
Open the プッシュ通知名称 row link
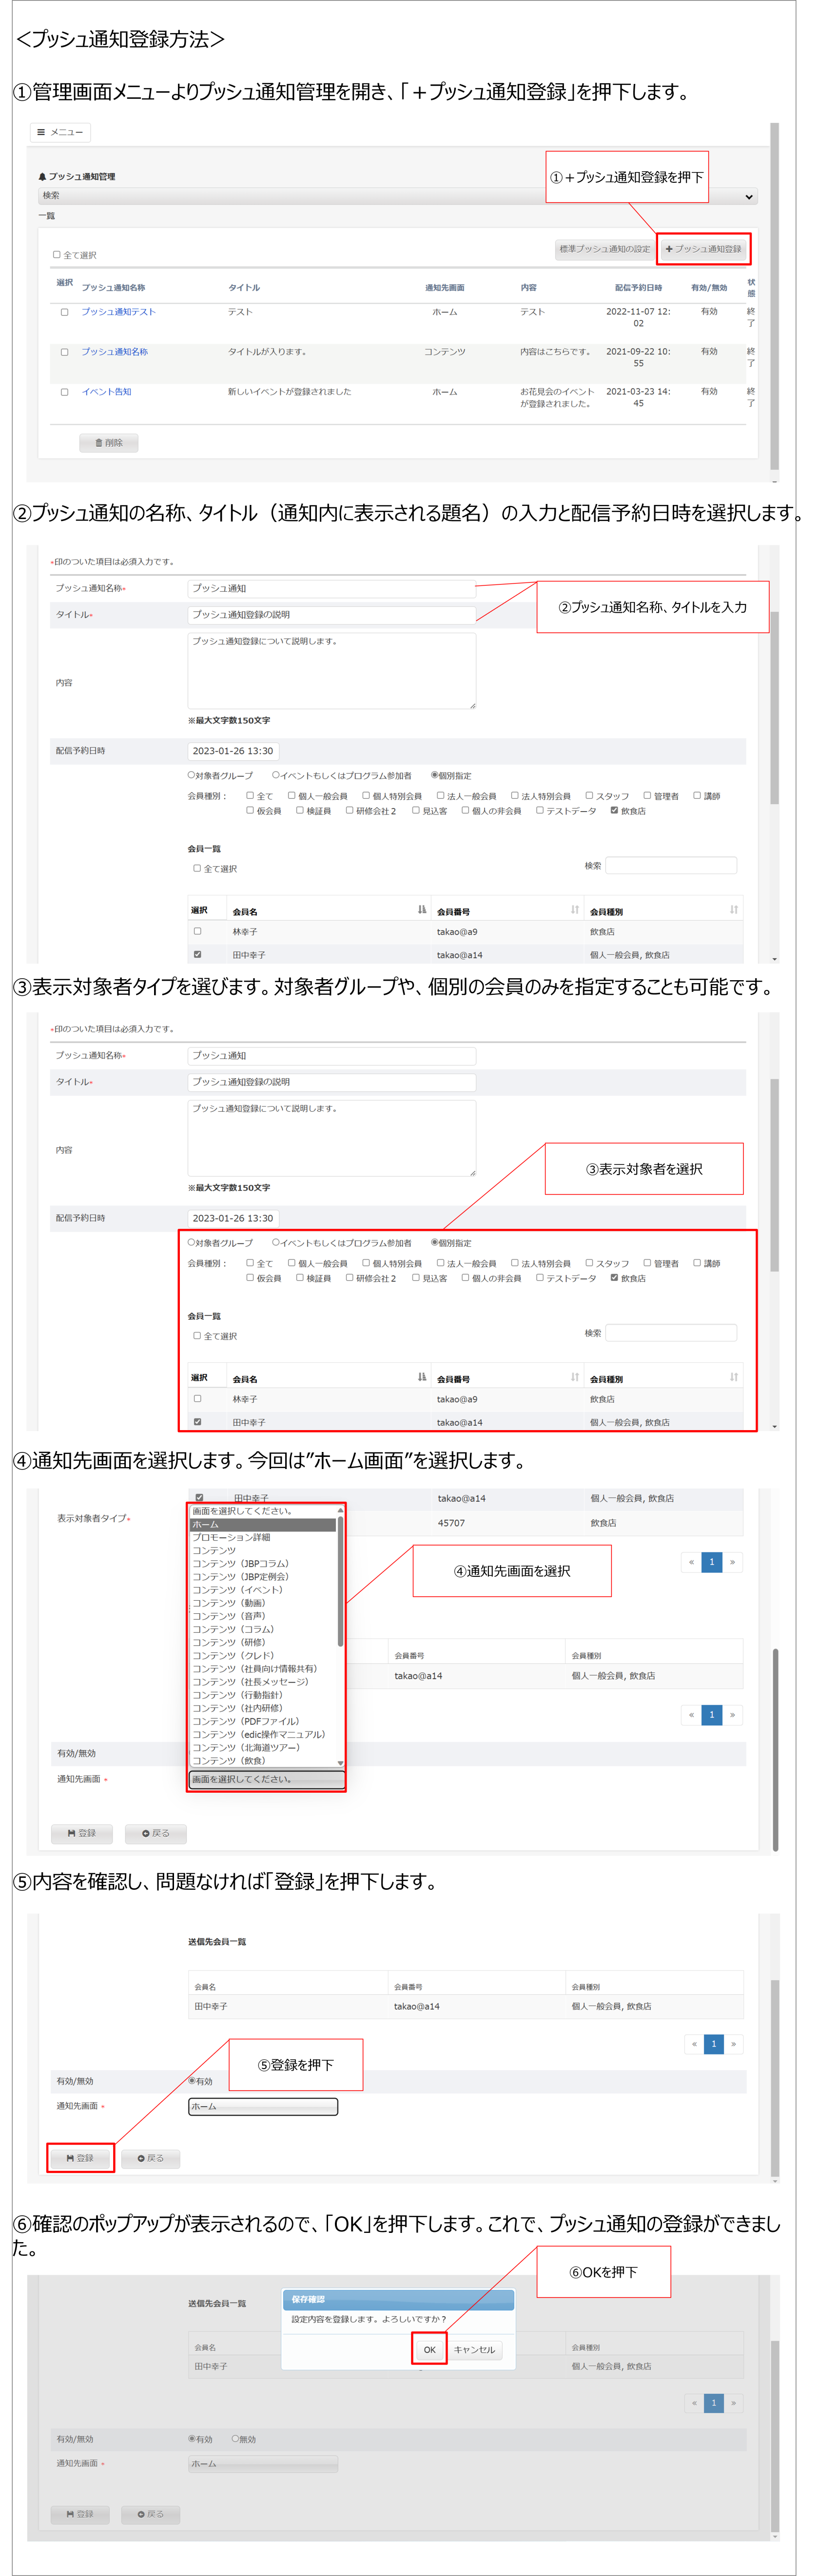tap(114, 352)
